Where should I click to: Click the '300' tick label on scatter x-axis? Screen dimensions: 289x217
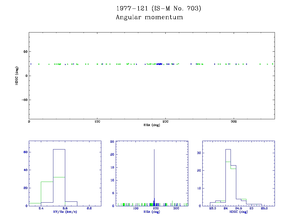[233, 121]
